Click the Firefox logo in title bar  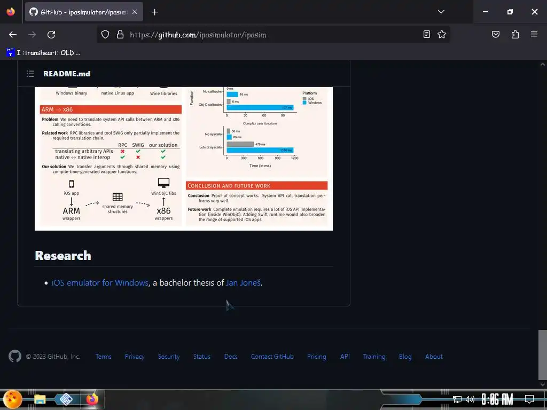11,12
